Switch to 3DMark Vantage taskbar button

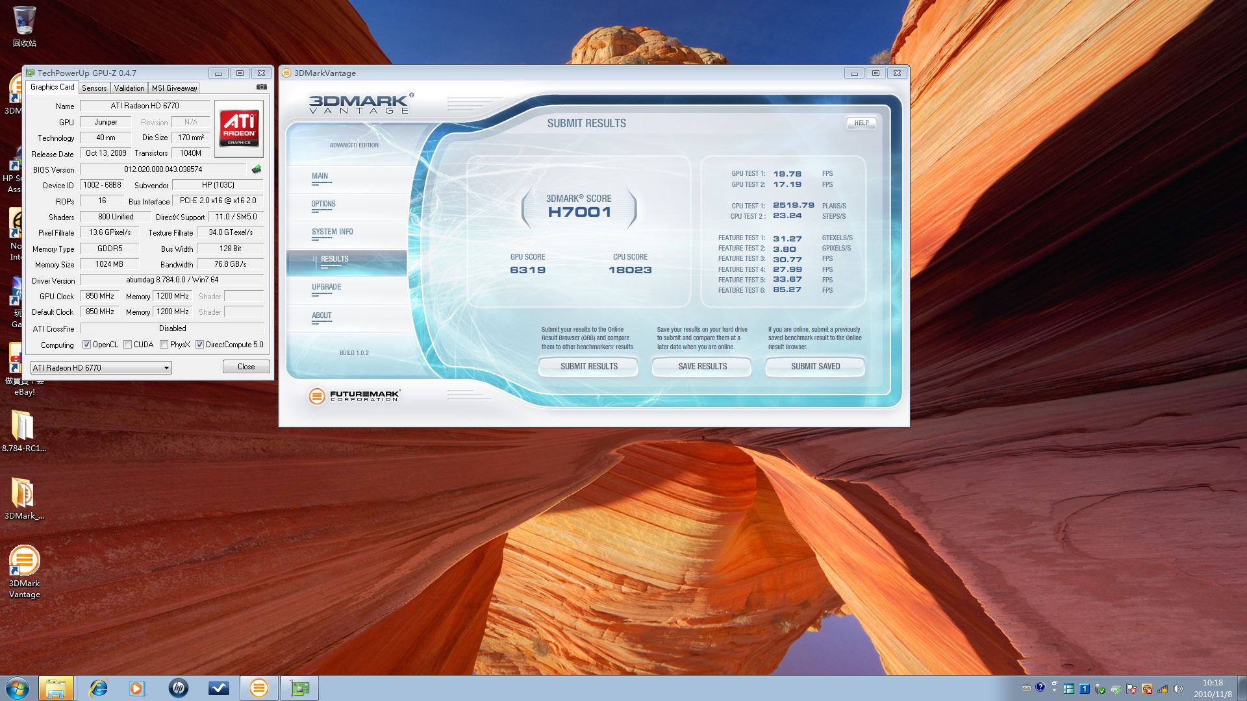tap(258, 688)
